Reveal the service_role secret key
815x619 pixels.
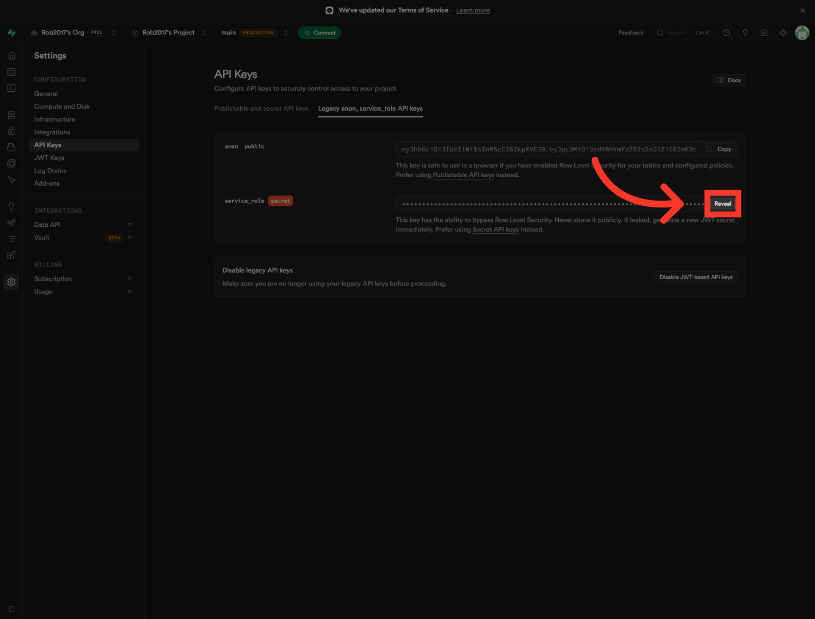point(723,203)
